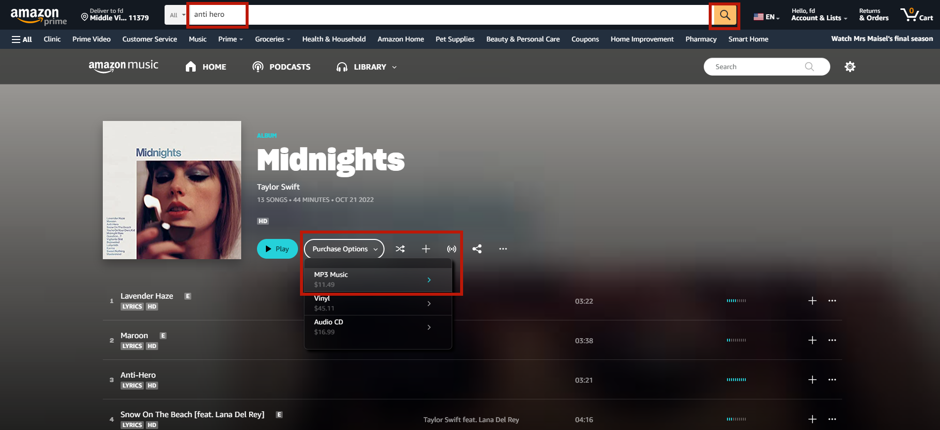Add Snow On The Beach with plus
This screenshot has width=940, height=430.
812,419
